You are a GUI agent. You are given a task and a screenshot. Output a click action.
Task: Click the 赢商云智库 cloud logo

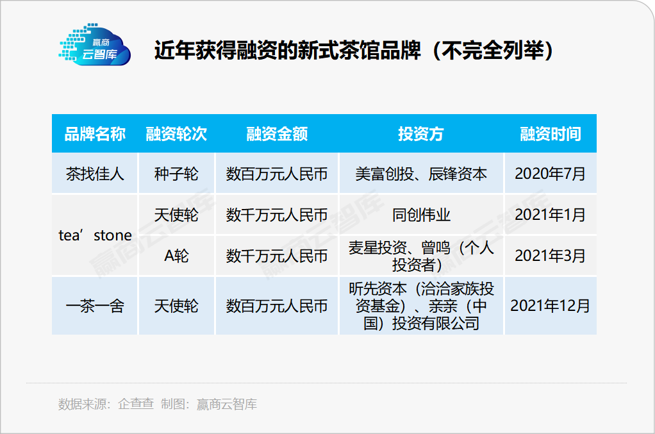click(x=95, y=45)
